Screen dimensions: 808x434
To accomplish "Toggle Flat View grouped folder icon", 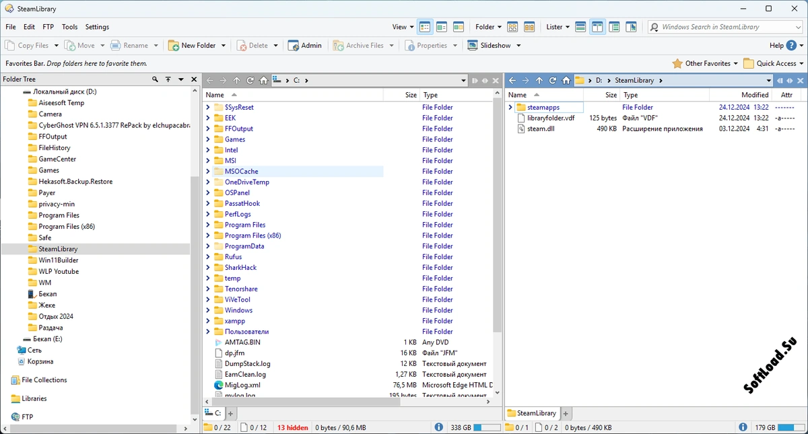I will (x=512, y=27).
